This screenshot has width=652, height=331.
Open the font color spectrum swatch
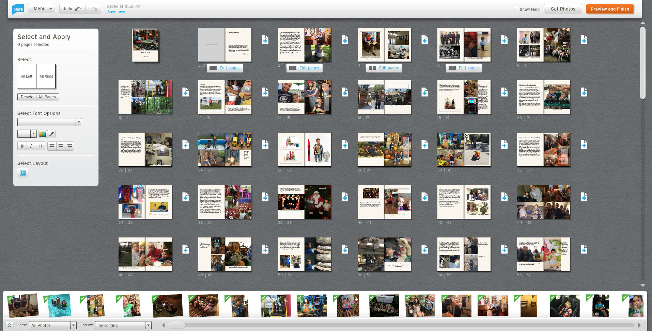point(42,134)
